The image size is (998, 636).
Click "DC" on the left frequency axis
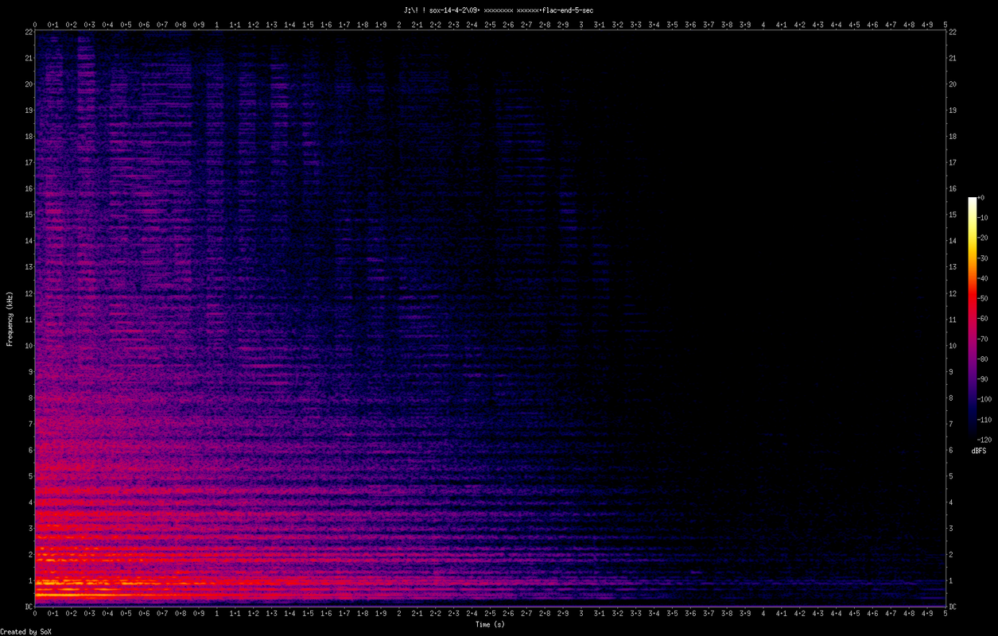(x=28, y=607)
